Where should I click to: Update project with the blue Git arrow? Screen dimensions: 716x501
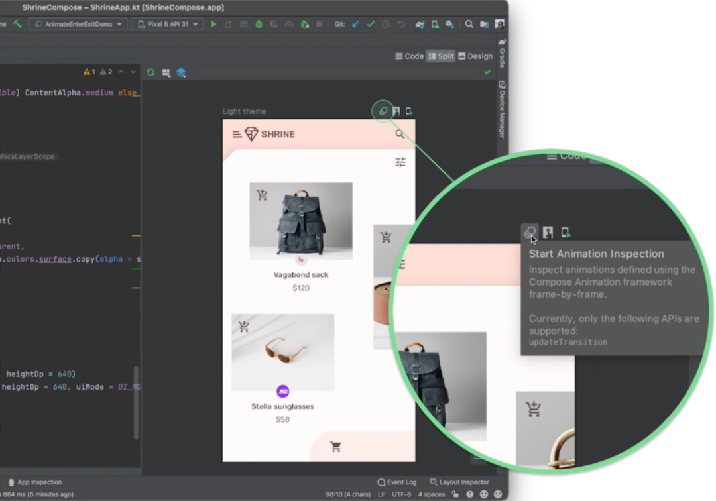click(355, 24)
